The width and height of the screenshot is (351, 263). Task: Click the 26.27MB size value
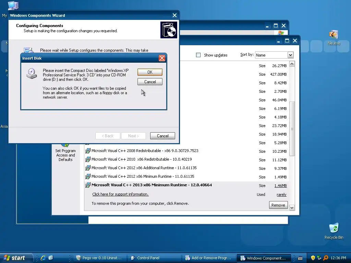(x=279, y=66)
